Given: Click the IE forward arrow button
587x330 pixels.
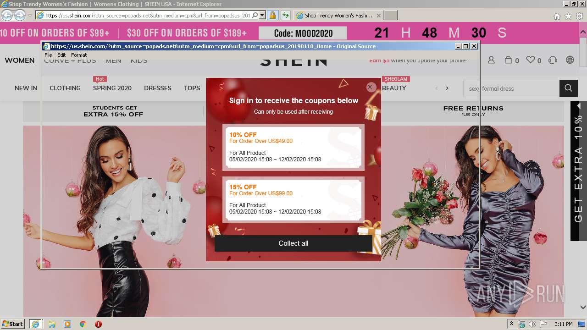Looking at the screenshot, I should tap(20, 15).
